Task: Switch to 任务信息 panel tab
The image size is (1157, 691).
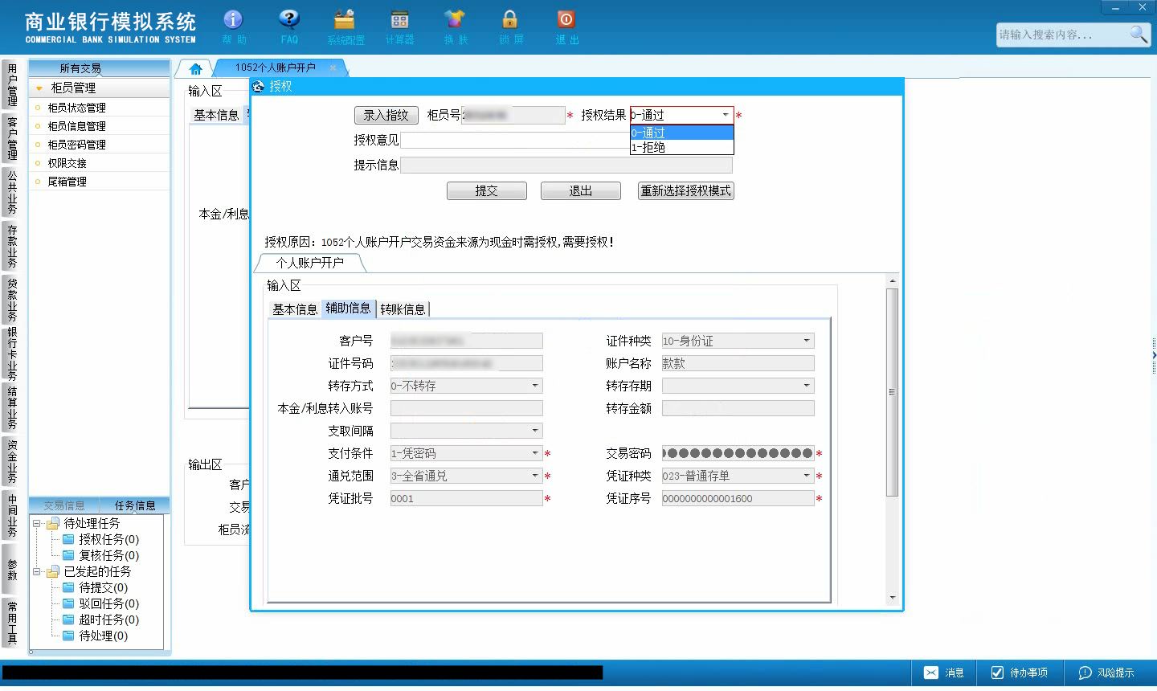Action: (135, 505)
